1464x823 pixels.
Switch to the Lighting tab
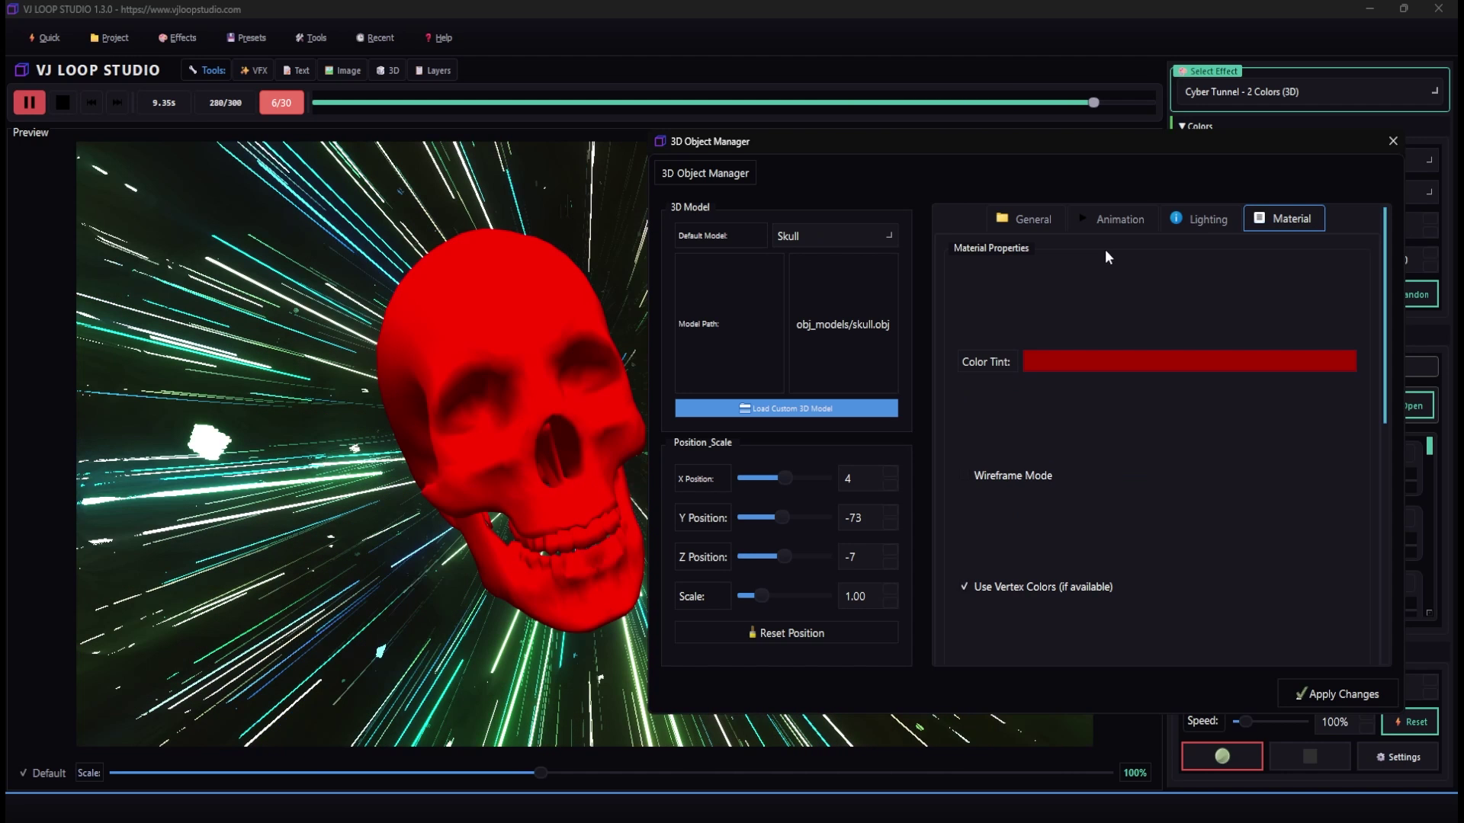[1199, 219]
